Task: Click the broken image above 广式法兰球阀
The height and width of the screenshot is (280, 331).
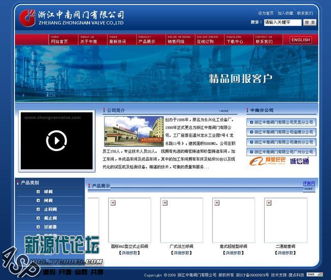Action: (x=182, y=220)
